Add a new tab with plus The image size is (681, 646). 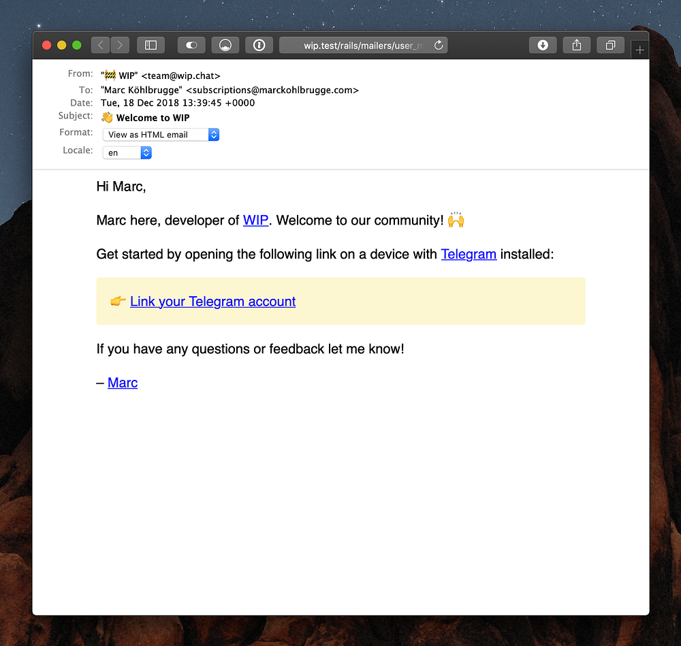639,50
